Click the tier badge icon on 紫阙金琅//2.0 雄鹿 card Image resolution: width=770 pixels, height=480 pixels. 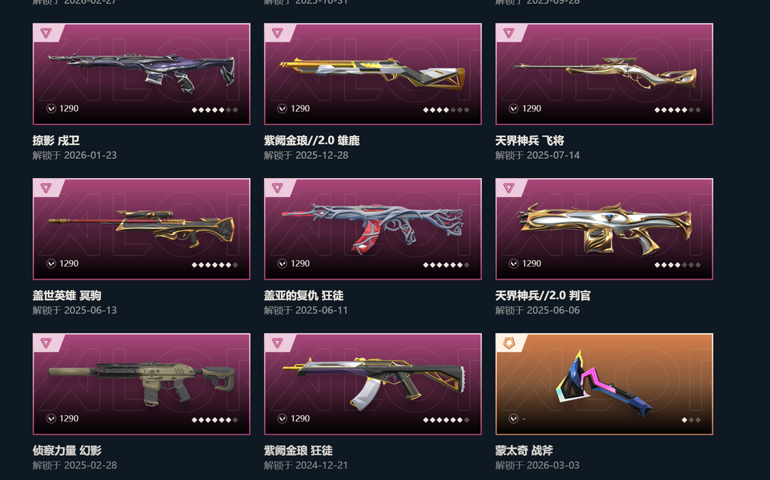coord(277,33)
